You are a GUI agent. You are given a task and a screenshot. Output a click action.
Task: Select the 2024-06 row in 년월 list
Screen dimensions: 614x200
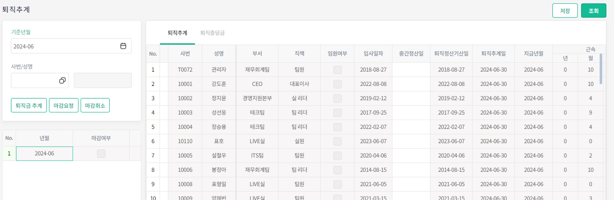[44, 153]
